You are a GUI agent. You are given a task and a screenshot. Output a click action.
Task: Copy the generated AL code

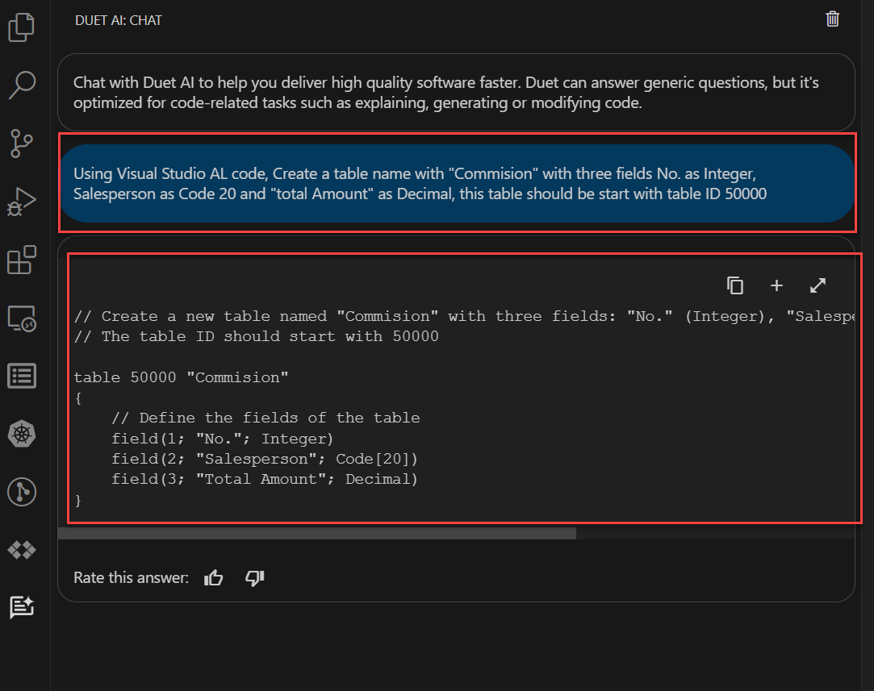coord(734,285)
